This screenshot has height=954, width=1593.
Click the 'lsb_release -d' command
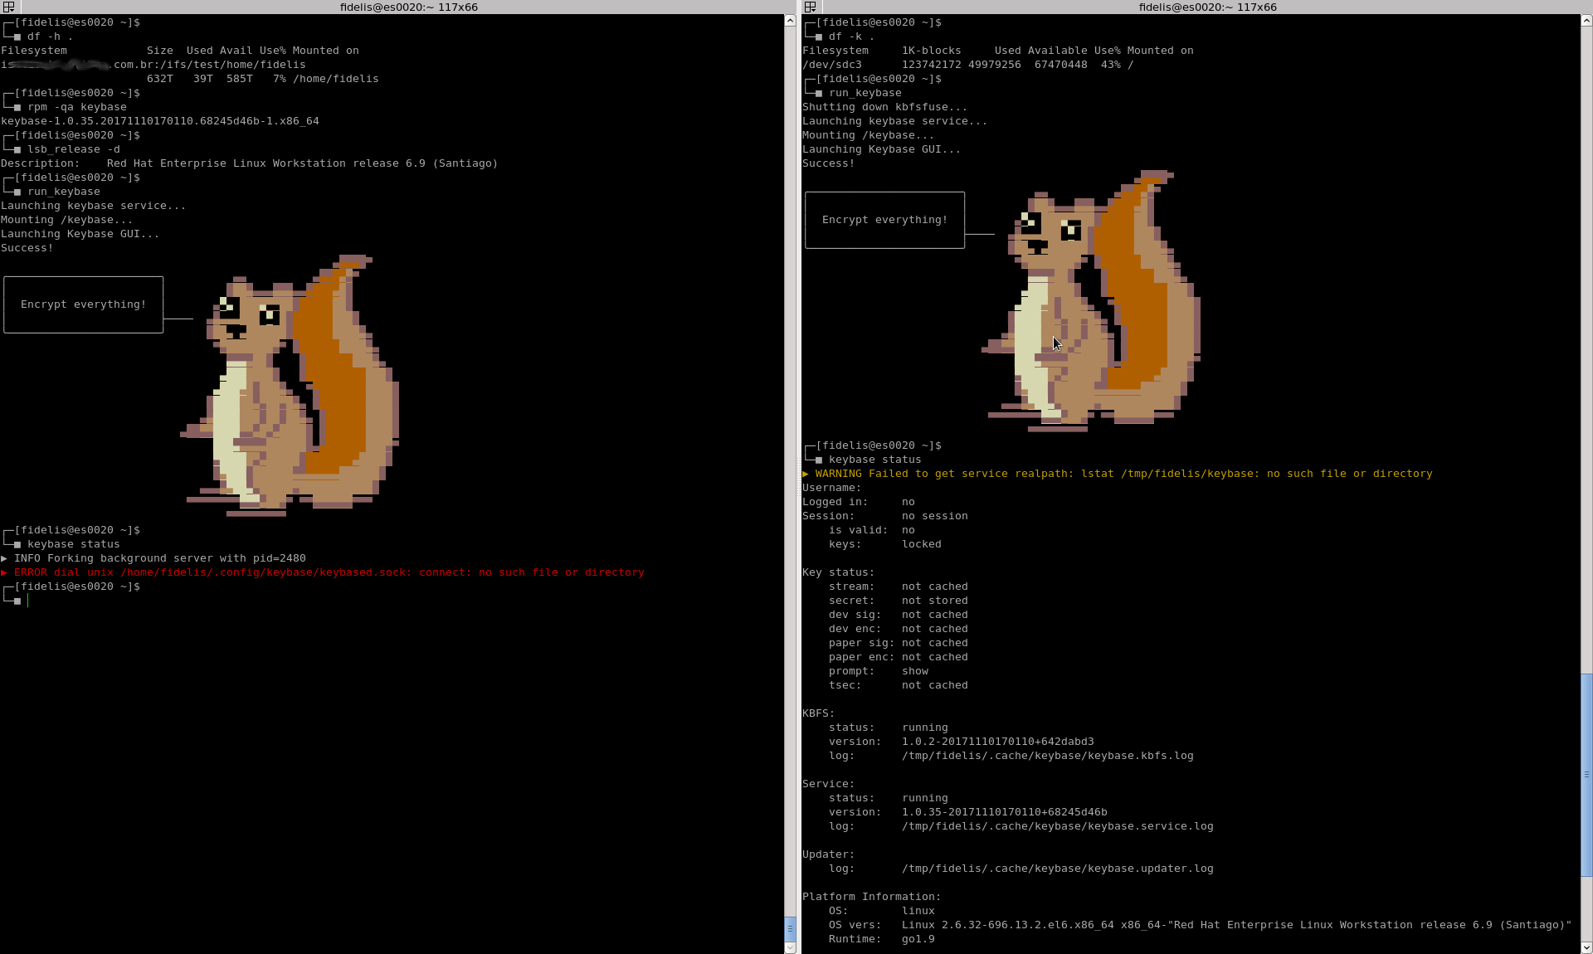point(74,149)
